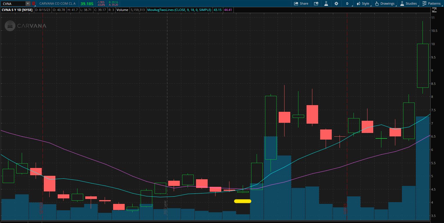
Task: Click the flask icon beside Share
Action: [x=326, y=3]
